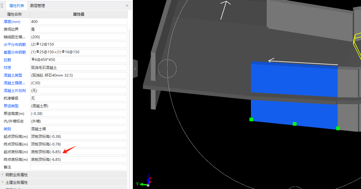Select the 类别 property name
The height and width of the screenshot is (189, 361).
coord(7,129)
